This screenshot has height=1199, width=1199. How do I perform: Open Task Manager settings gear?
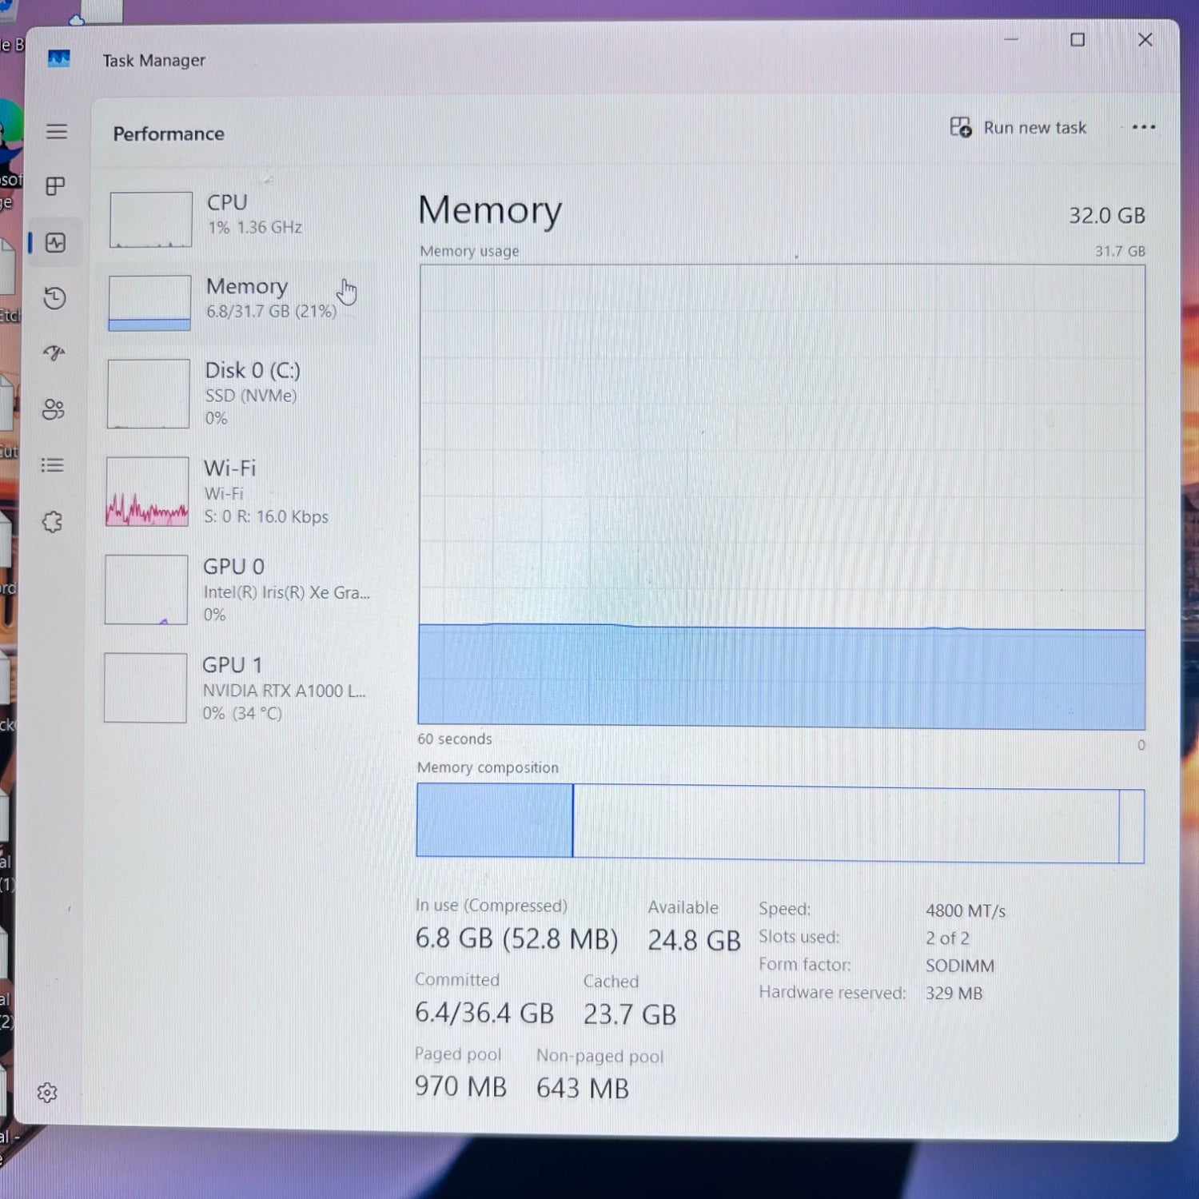pos(47,1093)
